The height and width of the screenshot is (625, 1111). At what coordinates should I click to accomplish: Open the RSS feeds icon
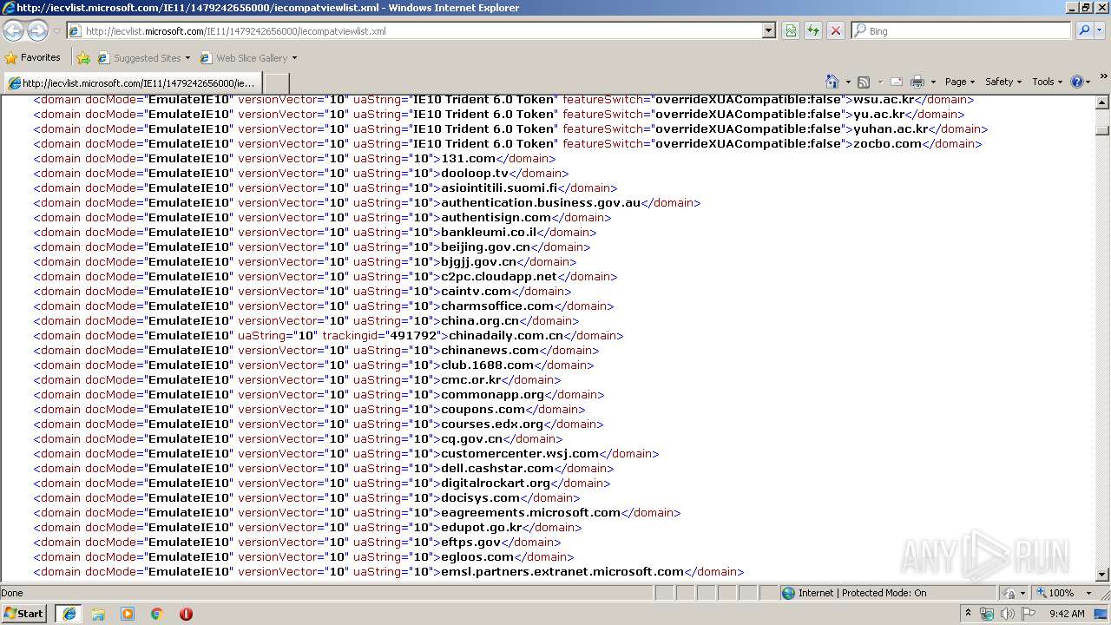(x=864, y=82)
